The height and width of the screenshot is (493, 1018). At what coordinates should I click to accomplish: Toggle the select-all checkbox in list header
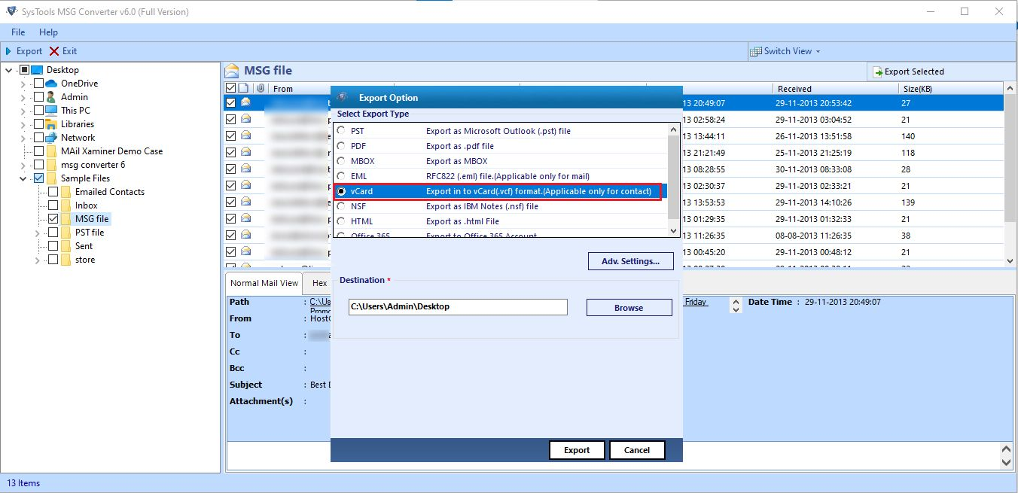[x=231, y=88]
